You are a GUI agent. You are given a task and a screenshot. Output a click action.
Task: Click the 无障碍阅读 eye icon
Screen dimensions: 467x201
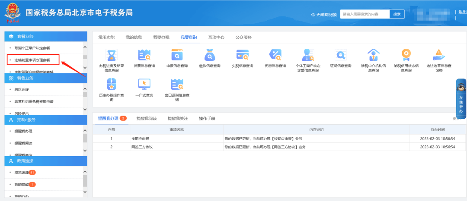point(313,15)
